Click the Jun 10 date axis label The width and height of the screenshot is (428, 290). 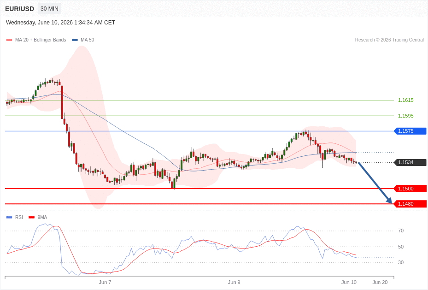click(349, 282)
